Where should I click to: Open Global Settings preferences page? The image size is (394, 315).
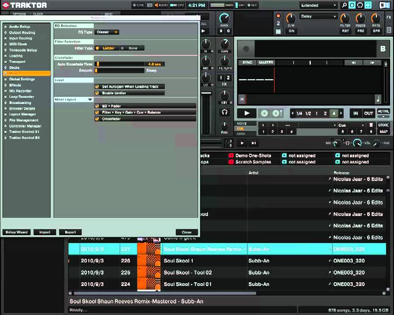pyautogui.click(x=22, y=79)
